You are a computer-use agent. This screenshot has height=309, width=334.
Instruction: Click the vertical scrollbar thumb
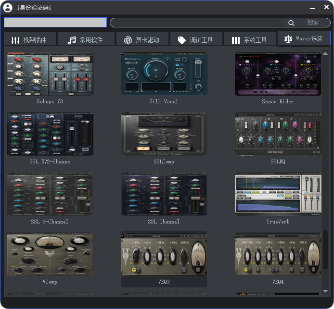tap(325, 250)
